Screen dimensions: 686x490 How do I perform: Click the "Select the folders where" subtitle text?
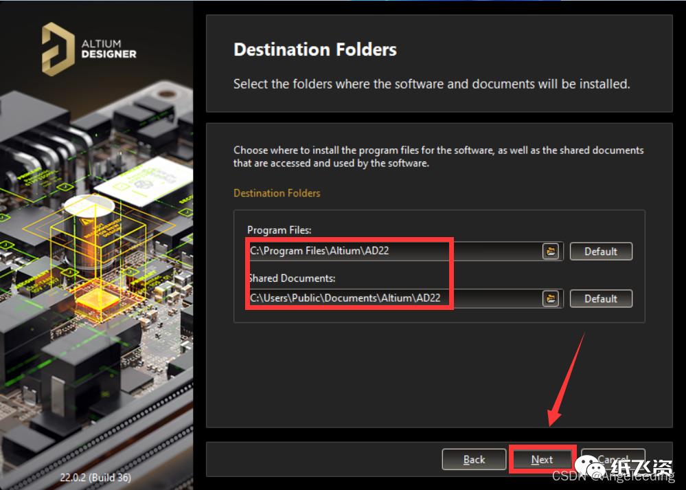(431, 84)
